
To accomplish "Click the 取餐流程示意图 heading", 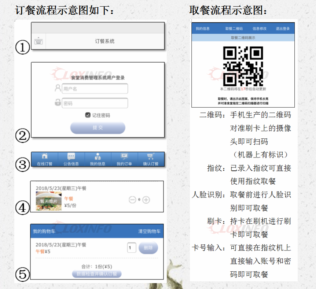I will pos(228,10).
